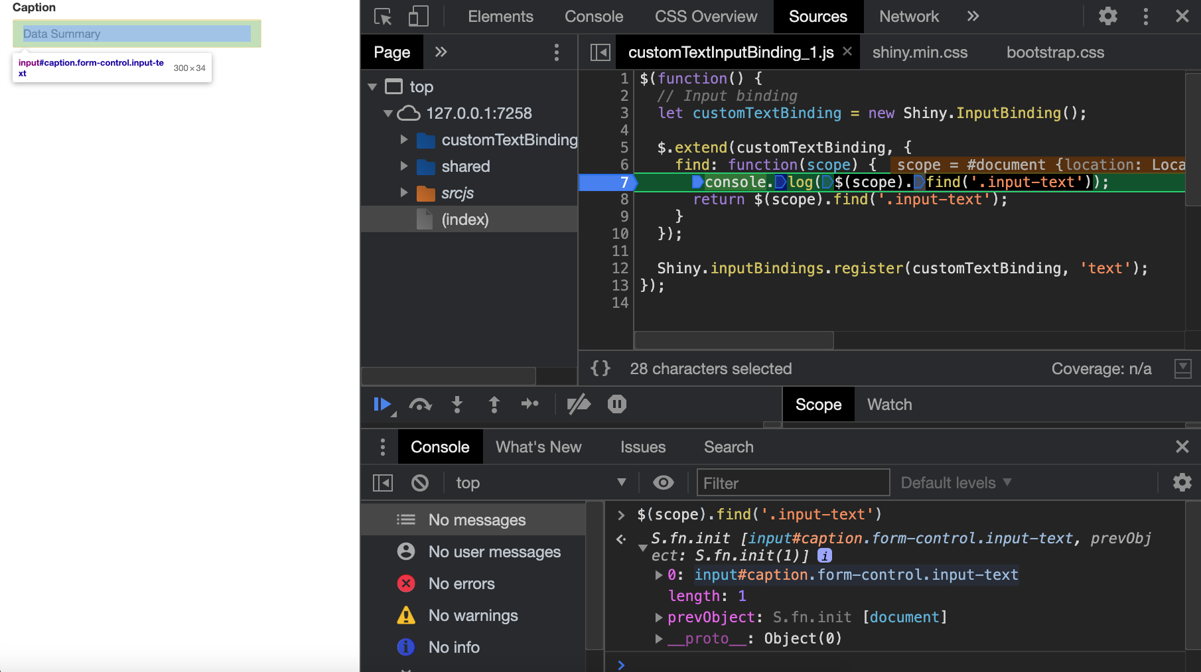Screen dimensions: 1201x672
Task: Toggle the device toolbar icon
Action: 418,17
